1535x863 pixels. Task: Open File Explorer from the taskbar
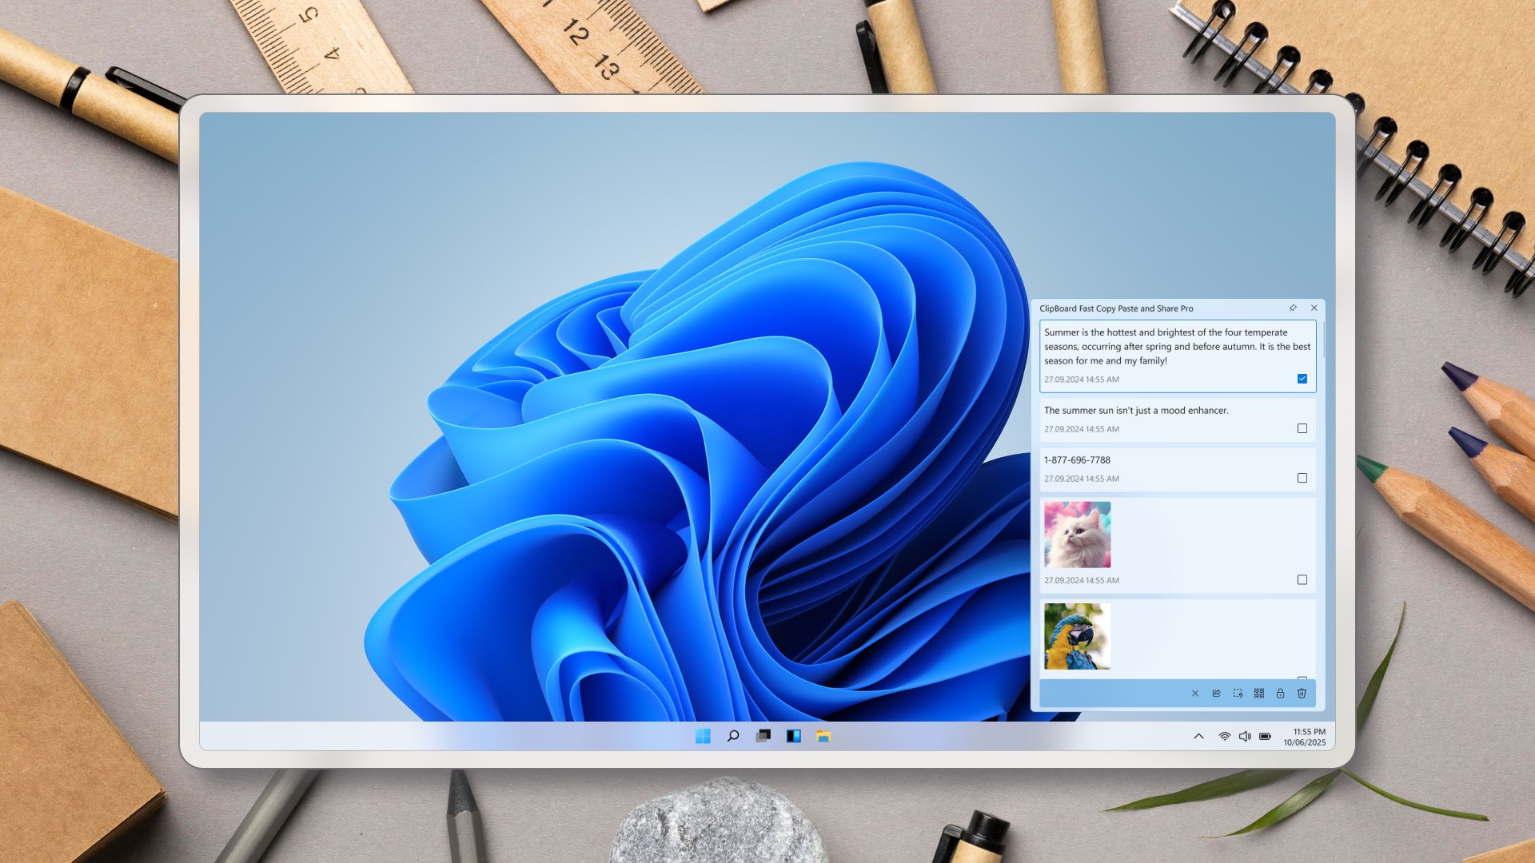click(823, 736)
